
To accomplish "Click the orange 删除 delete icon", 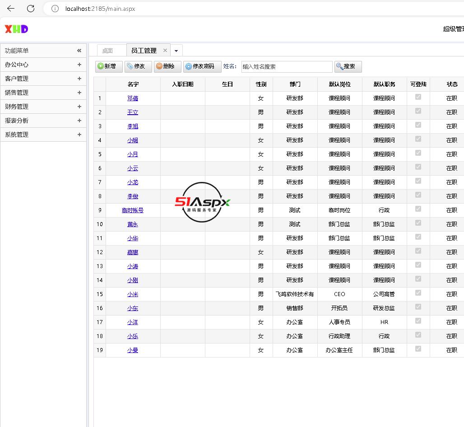I will click(x=159, y=66).
